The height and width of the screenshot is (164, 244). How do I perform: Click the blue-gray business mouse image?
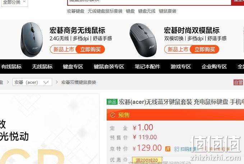(x=32, y=40)
